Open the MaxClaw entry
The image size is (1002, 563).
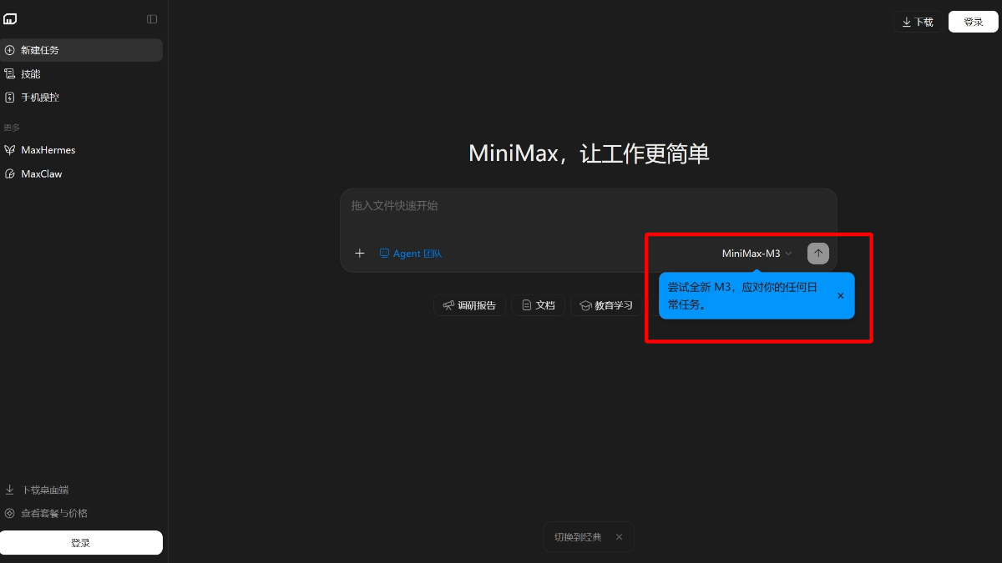[81, 174]
